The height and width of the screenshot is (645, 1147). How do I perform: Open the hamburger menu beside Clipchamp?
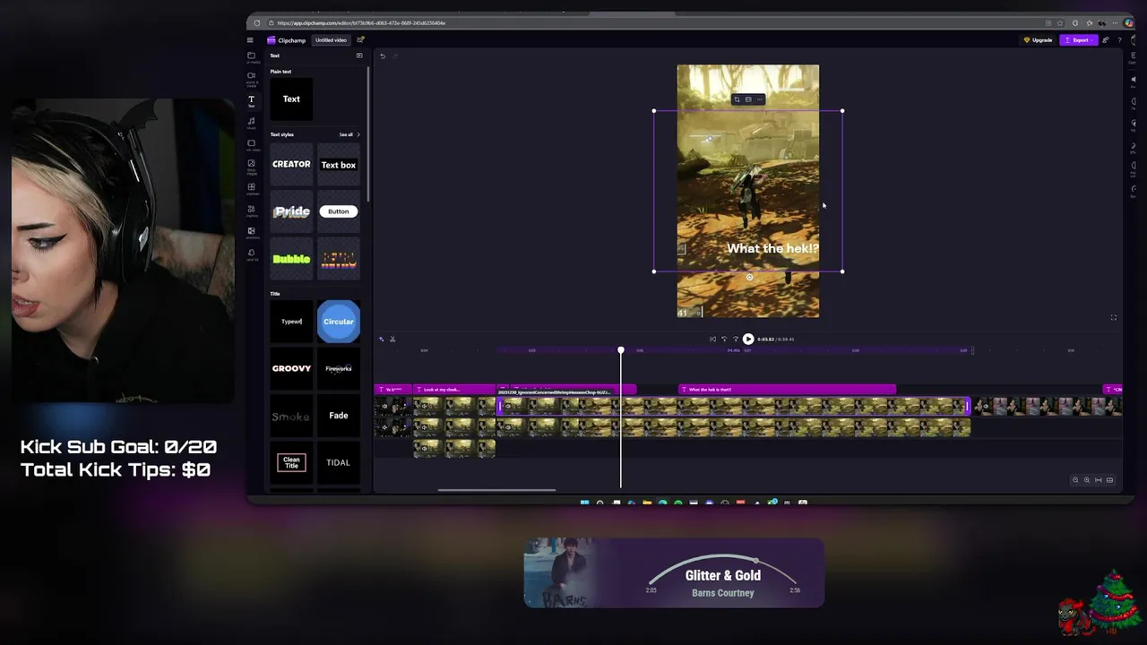click(x=250, y=40)
